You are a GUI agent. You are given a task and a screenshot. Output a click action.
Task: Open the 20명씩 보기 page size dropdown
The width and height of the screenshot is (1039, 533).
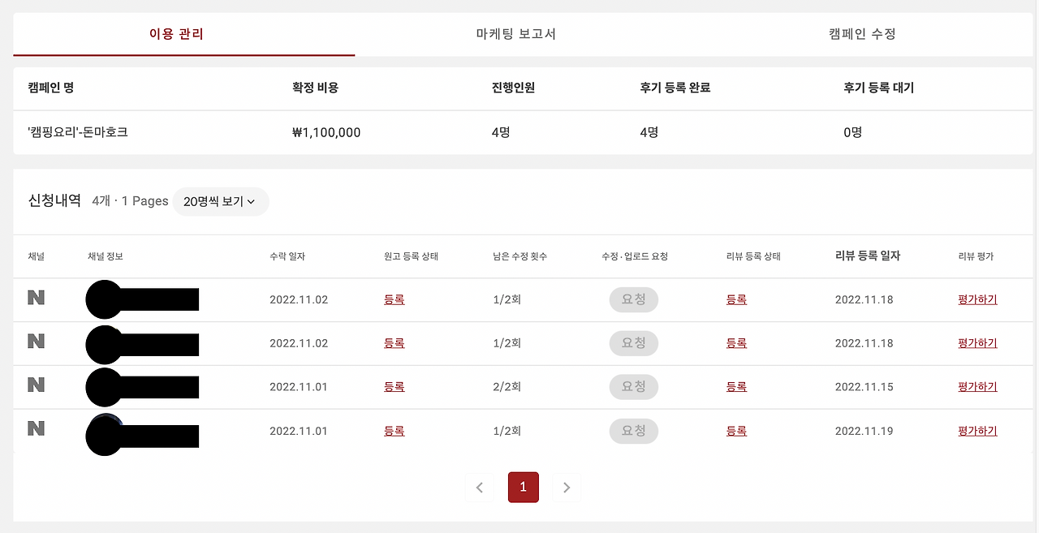pos(220,201)
